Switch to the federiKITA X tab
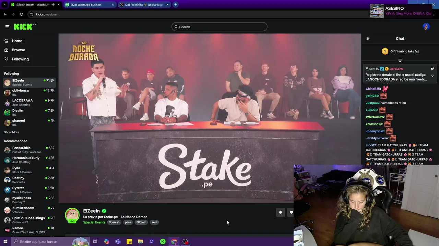The image size is (439, 246). pos(144,5)
